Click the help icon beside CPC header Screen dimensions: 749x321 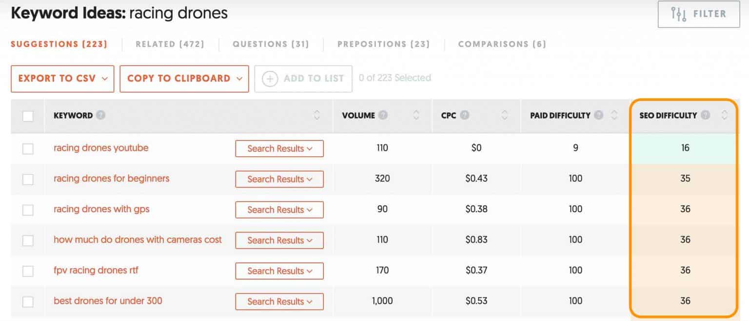click(x=464, y=115)
